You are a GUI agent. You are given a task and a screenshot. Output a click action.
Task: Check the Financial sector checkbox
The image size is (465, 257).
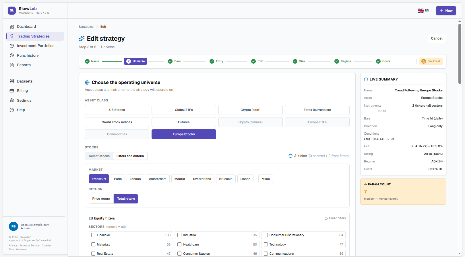tap(93, 235)
